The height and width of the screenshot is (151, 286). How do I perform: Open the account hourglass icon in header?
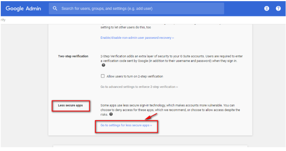(x=267, y=8)
